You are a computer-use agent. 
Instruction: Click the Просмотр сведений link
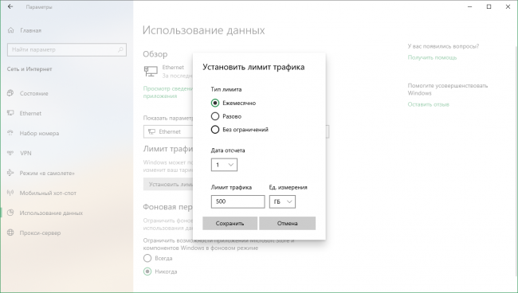tap(168, 92)
